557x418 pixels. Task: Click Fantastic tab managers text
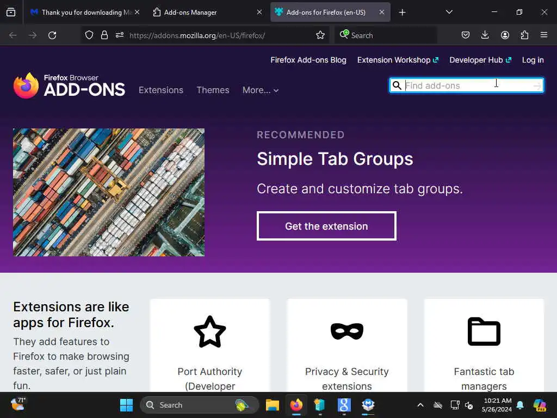click(x=484, y=379)
